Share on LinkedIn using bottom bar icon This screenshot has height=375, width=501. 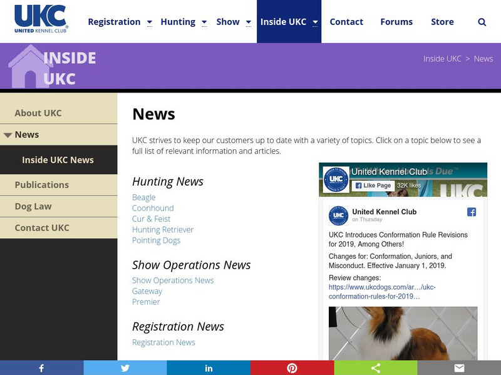(x=209, y=368)
